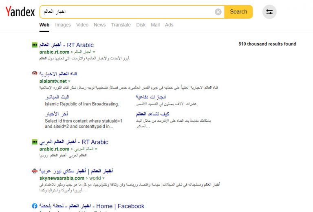Click the Yandex logo

(x=20, y=11)
